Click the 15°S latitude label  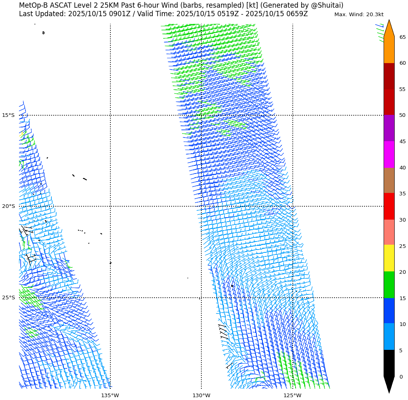[x=8, y=115]
